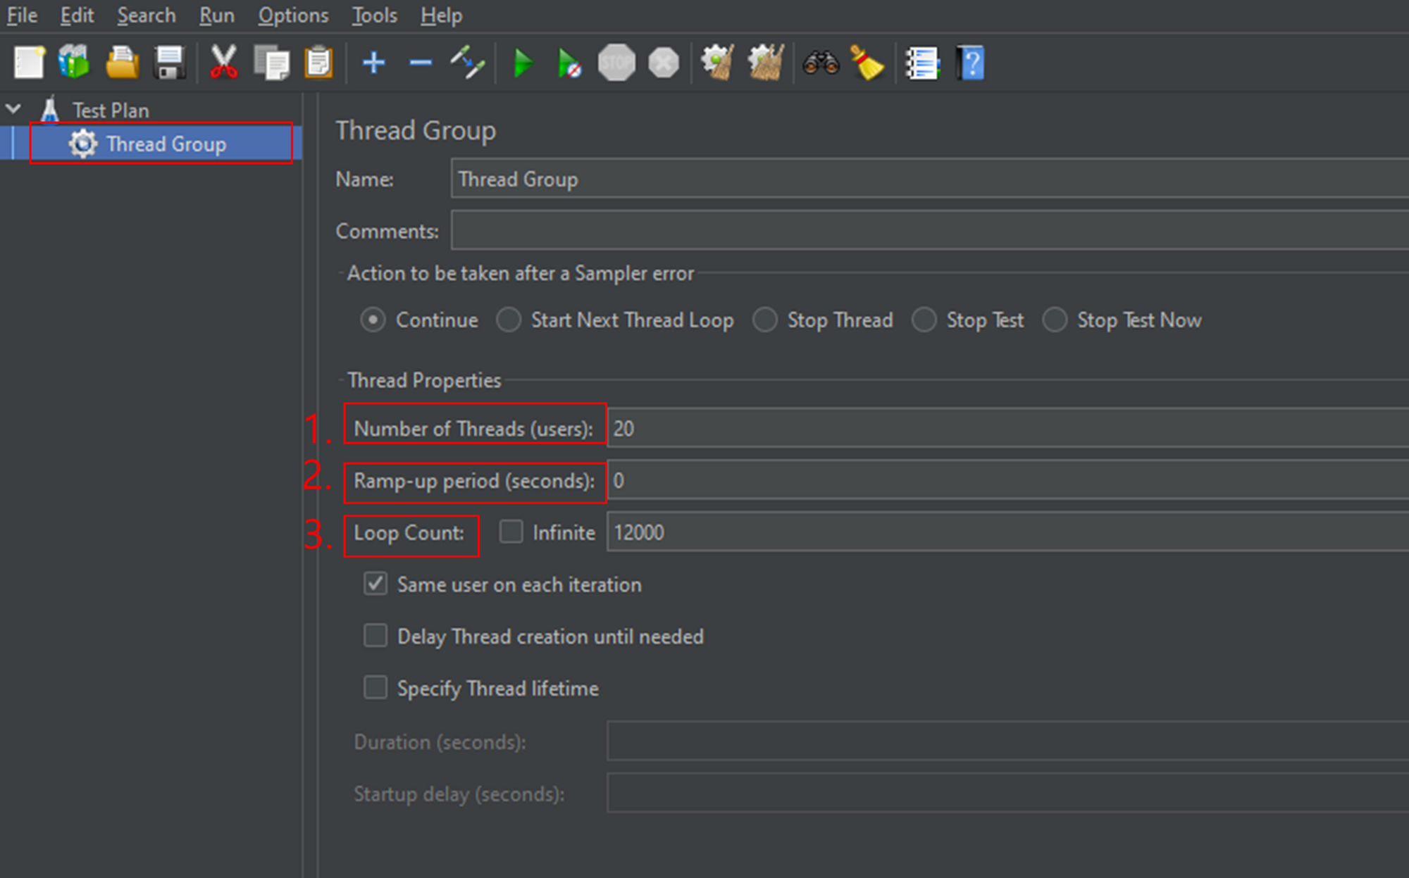
Task: Uncheck Same user on each iteration
Action: 375,584
